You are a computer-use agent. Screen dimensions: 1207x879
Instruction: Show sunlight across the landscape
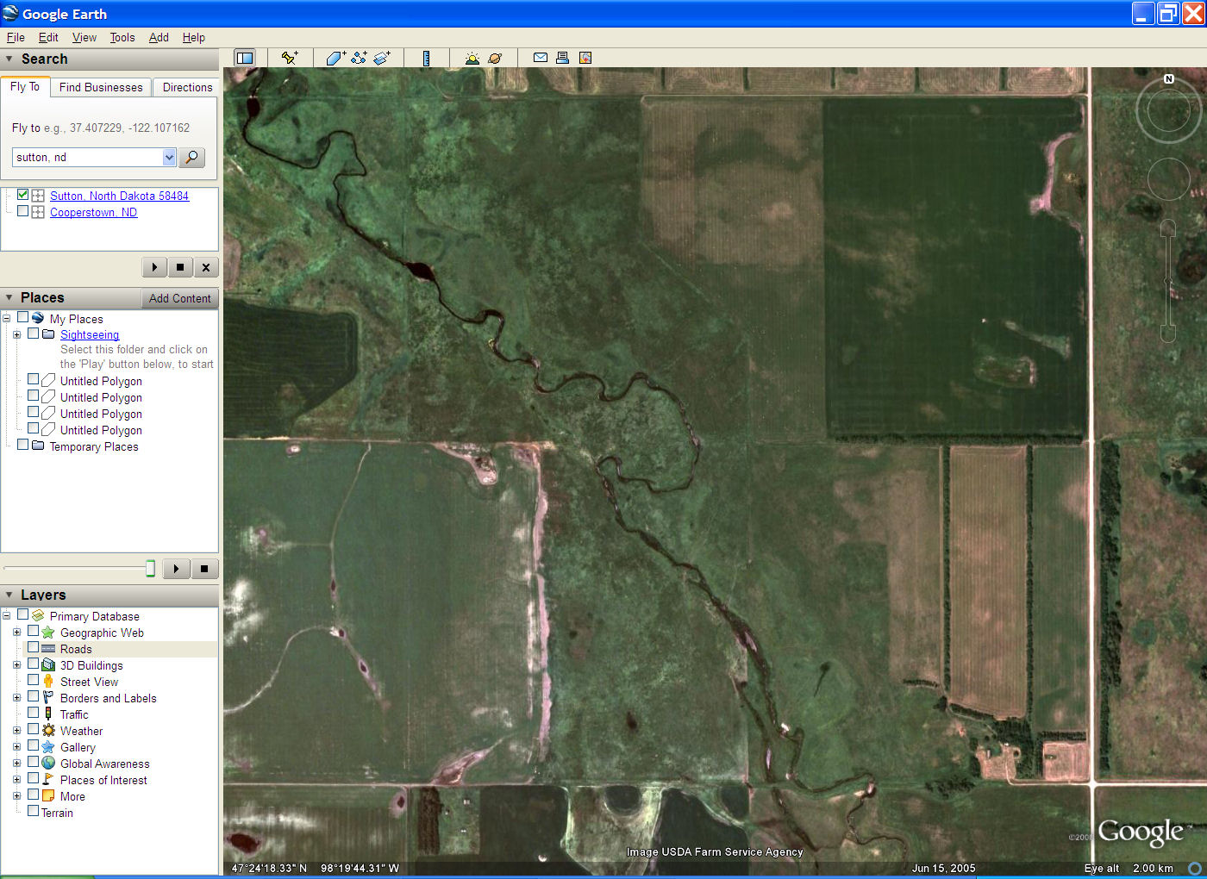click(472, 58)
